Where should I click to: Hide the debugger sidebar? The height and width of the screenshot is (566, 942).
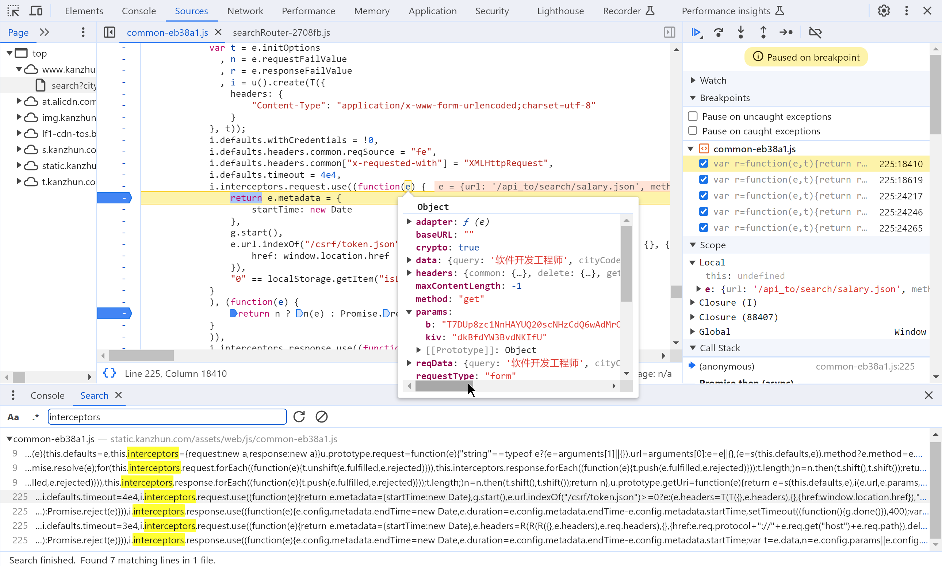tap(669, 32)
